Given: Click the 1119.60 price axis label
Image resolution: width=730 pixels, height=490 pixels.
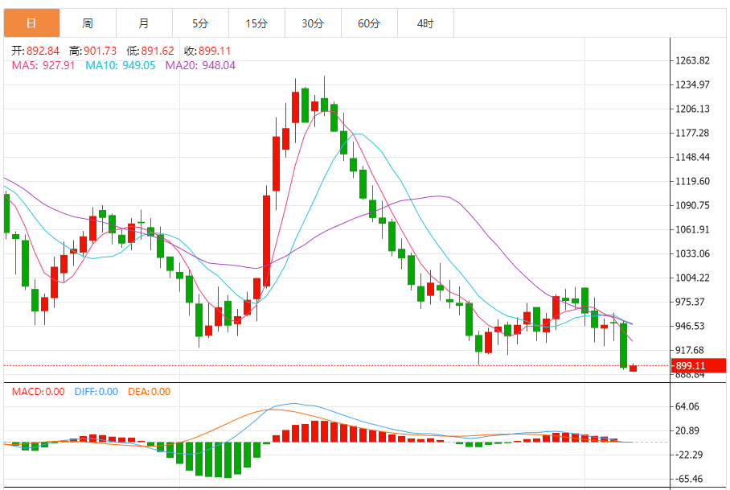Looking at the screenshot, I should pos(693,181).
